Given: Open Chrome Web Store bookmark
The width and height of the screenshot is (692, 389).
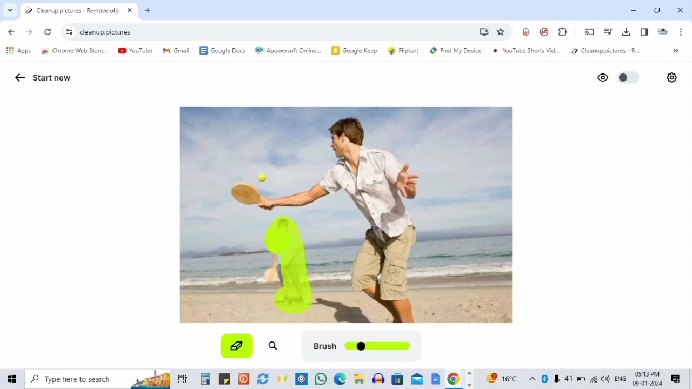Looking at the screenshot, I should [x=75, y=51].
